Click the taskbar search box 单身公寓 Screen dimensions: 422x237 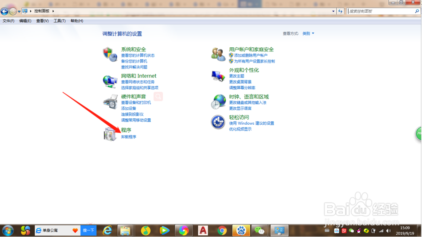(x=57, y=231)
